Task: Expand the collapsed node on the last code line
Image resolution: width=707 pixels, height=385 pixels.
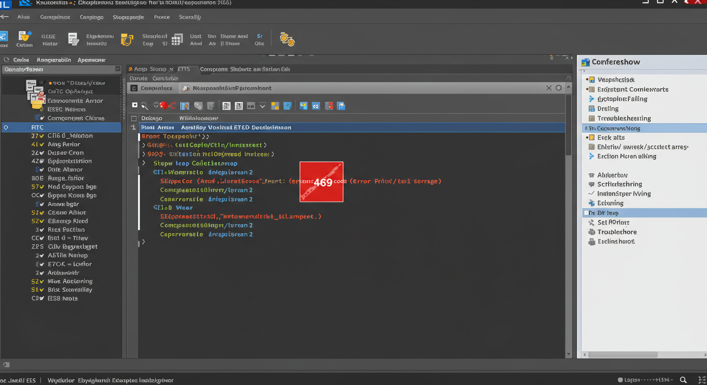Action: point(144,242)
